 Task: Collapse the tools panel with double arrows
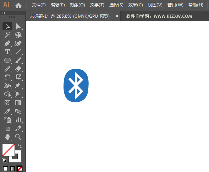tap(4, 13)
